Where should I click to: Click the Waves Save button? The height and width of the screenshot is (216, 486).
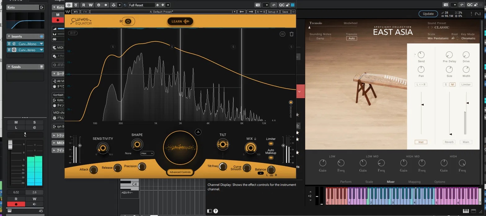pos(285,12)
